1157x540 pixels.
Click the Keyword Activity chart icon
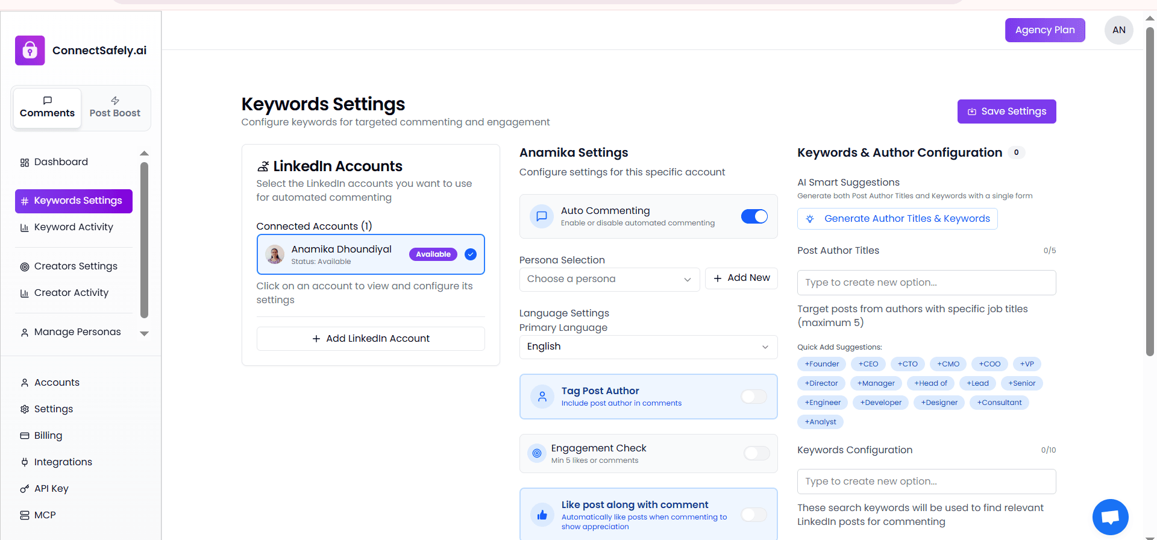tap(25, 228)
